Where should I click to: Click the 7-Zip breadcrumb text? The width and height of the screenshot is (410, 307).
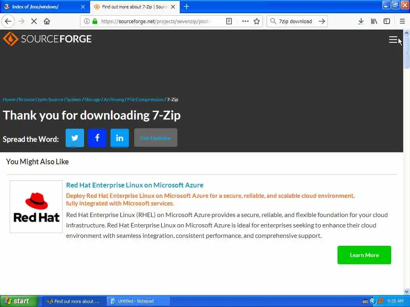click(x=173, y=100)
